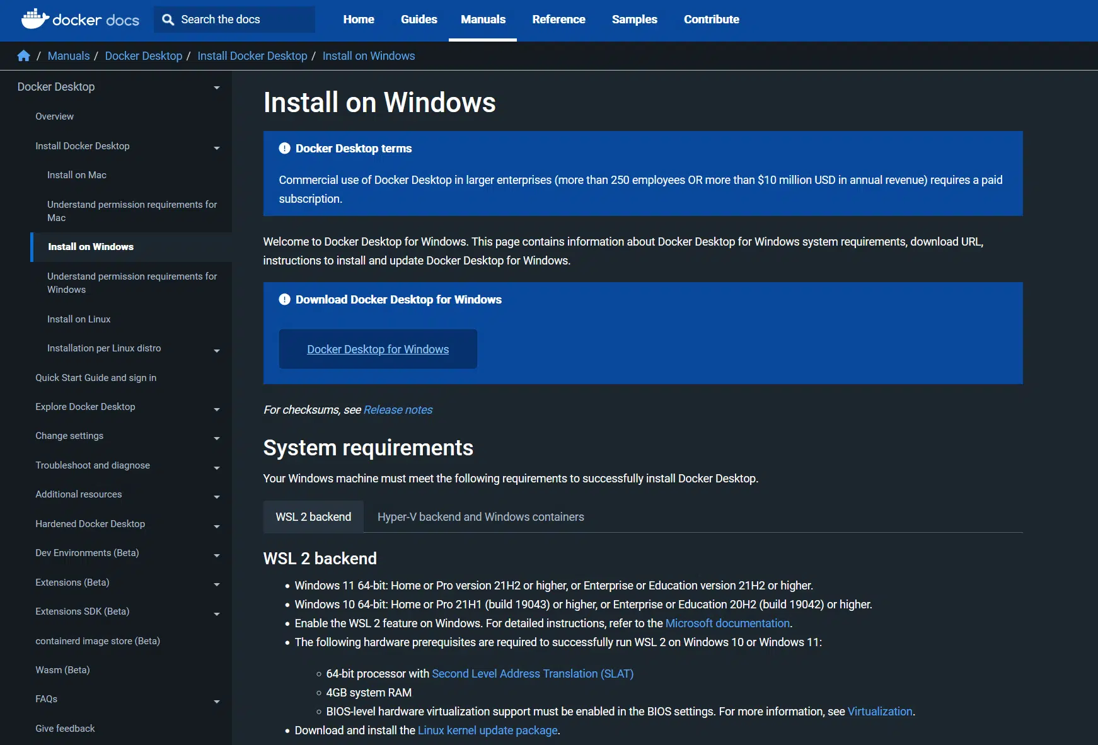Click the System requirements heading
Viewport: 1098px width, 745px height.
368,448
